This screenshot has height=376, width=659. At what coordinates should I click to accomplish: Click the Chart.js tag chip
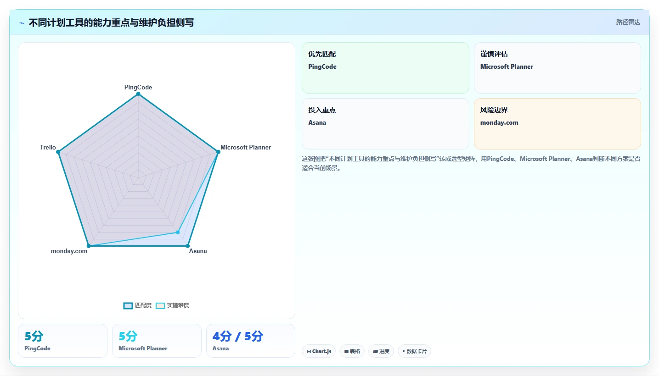319,351
